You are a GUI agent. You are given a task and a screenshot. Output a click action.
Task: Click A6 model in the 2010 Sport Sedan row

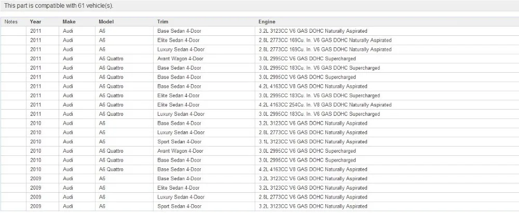[x=102, y=142]
